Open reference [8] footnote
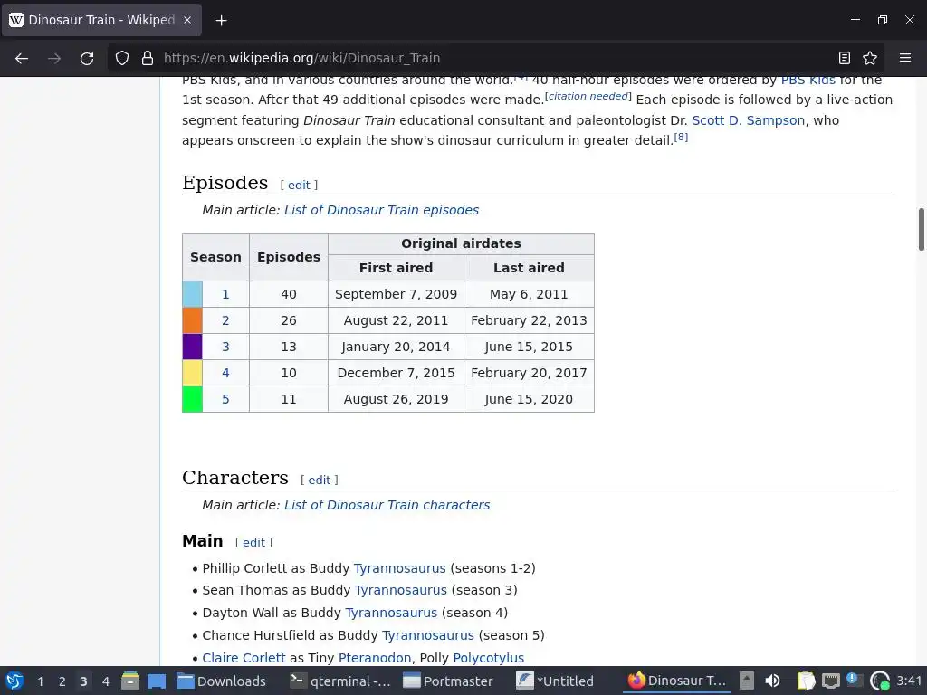Viewport: 927px width, 695px height. [x=681, y=138]
